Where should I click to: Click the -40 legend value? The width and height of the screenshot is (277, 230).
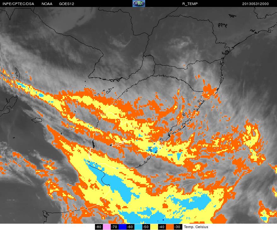(162, 227)
